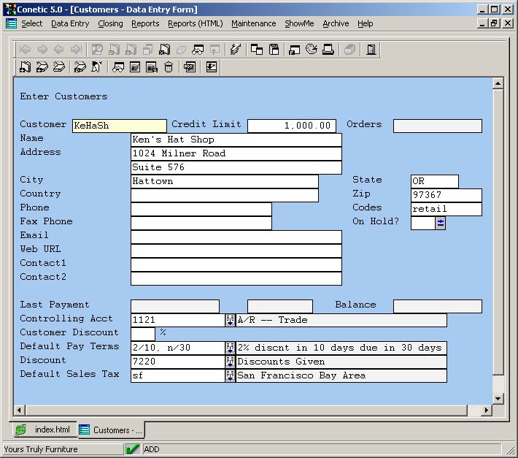Select the Customers tab at bottom

[111, 430]
